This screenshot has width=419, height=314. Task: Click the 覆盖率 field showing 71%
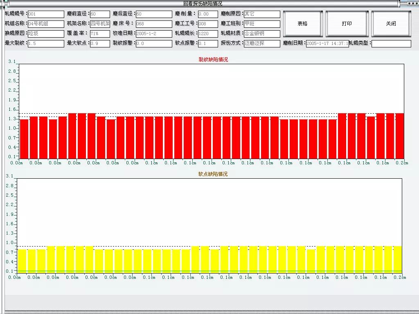point(100,34)
